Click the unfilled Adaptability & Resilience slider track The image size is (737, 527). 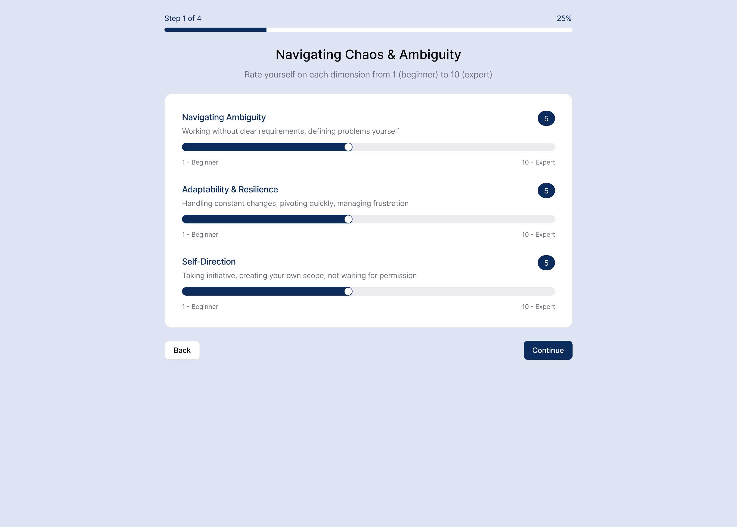coord(454,219)
